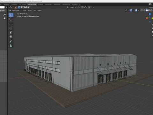Click the lower negative Z gizmo dot
153x115 pixels.
150,22
